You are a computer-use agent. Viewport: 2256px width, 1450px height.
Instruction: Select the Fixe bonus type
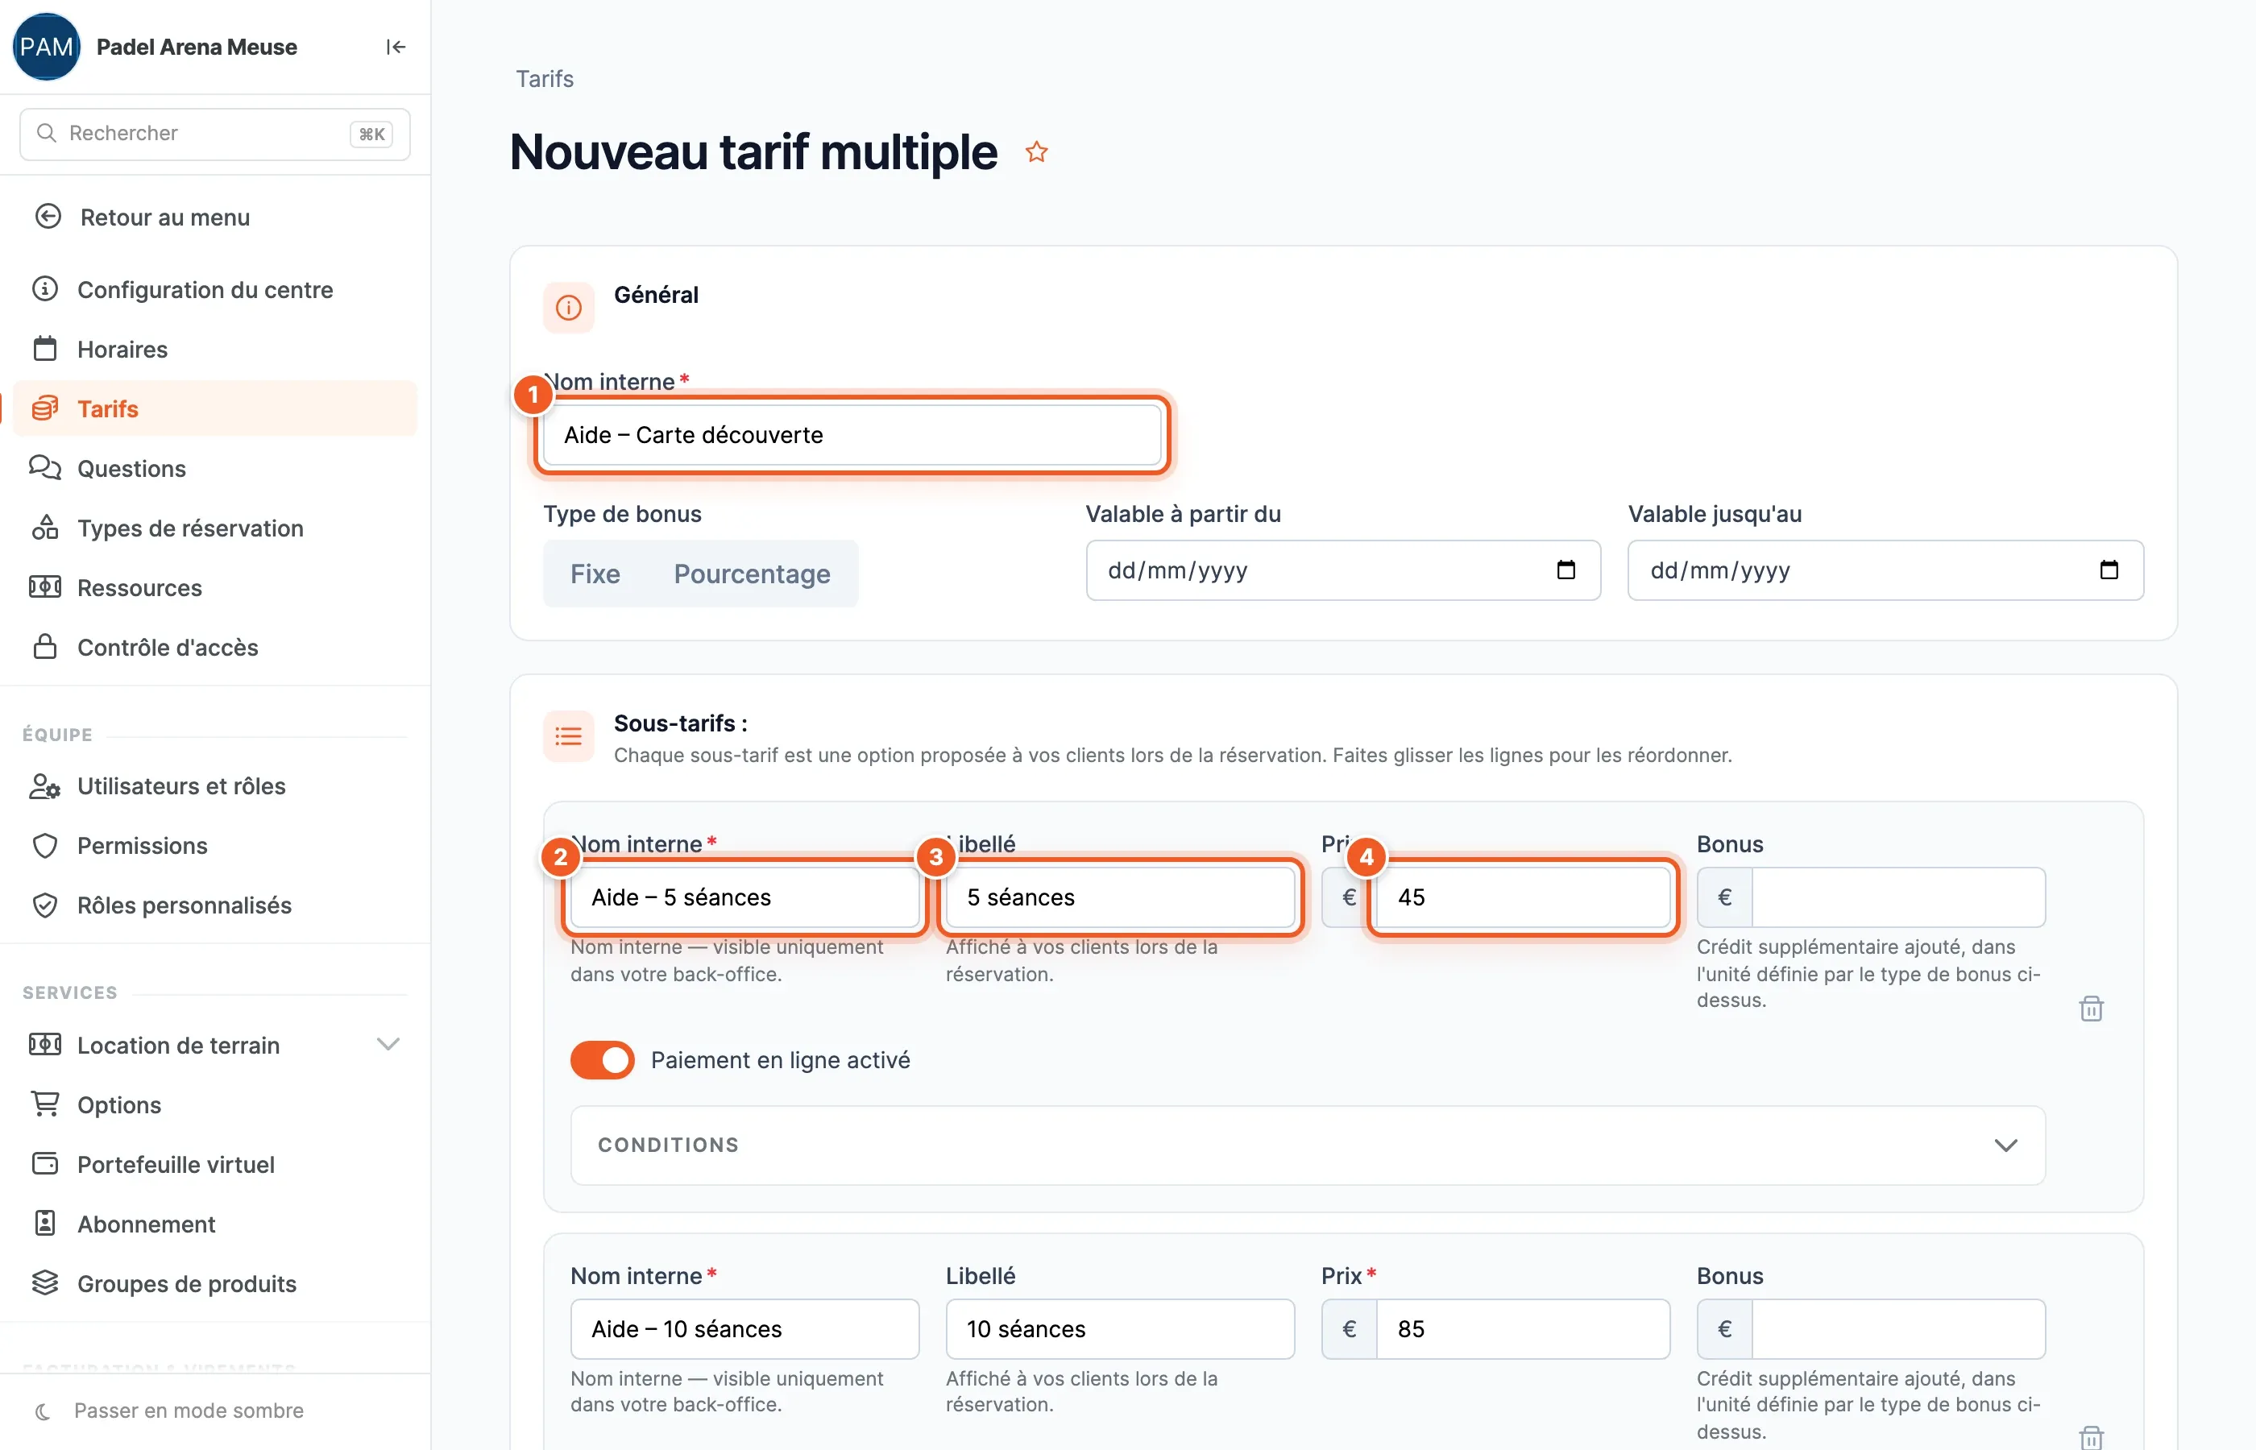[x=595, y=574]
